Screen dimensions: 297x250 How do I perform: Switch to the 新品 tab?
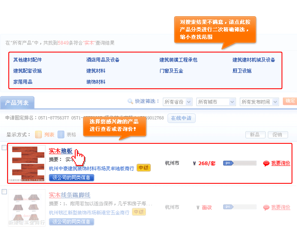pos(254,135)
